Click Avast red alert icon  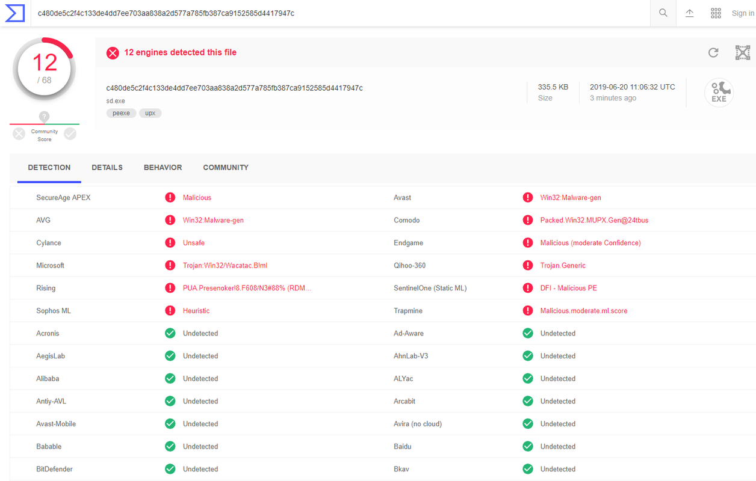click(x=528, y=197)
